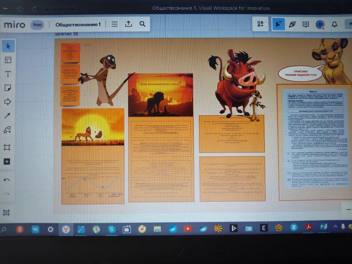Viewport: 352px width, 264px height.
Task: Pick the Sticky note tool
Action: click(8, 88)
